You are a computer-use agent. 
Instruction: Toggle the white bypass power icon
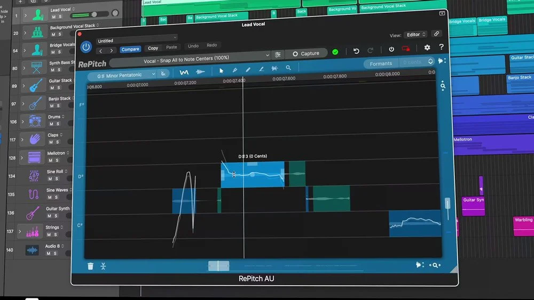(391, 49)
